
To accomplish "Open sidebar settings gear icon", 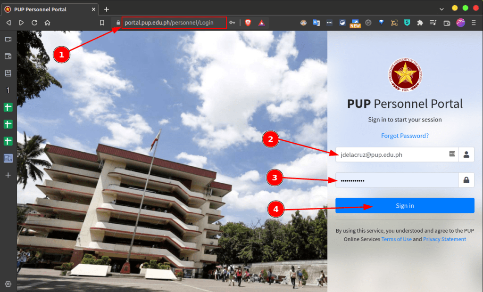I will pyautogui.click(x=8, y=284).
